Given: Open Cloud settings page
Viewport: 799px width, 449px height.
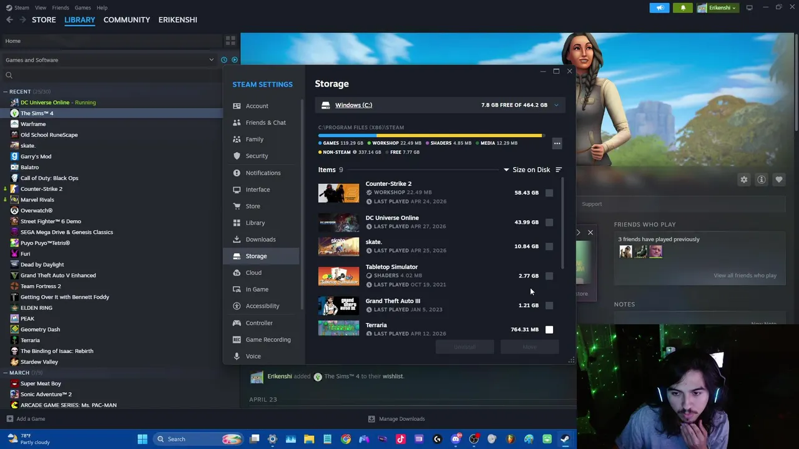Looking at the screenshot, I should pyautogui.click(x=262, y=273).
